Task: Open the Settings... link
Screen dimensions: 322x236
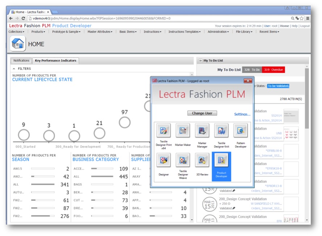Action: [242, 114]
